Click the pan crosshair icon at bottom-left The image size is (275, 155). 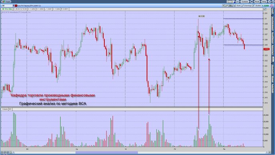click(2, 152)
